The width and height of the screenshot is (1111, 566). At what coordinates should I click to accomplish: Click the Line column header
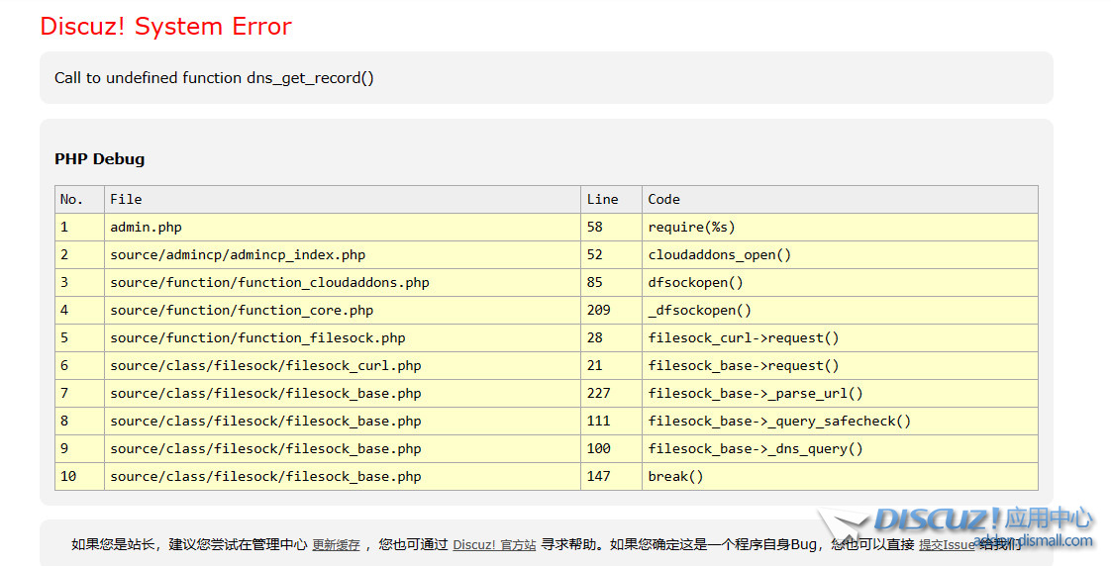602,199
